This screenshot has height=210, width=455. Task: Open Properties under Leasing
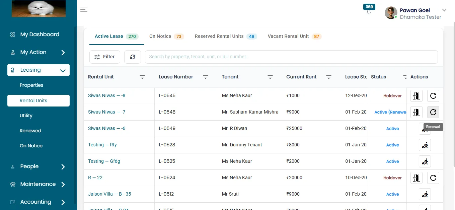(31, 85)
